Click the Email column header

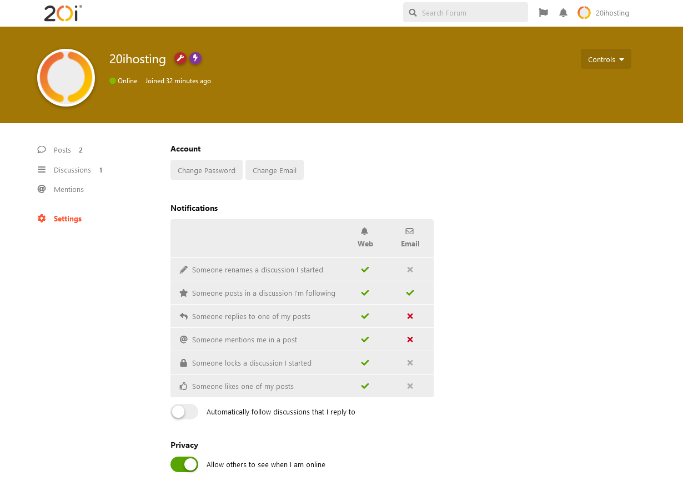[410, 238]
